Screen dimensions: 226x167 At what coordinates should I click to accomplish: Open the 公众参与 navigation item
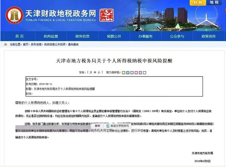pyautogui.click(x=177, y=36)
